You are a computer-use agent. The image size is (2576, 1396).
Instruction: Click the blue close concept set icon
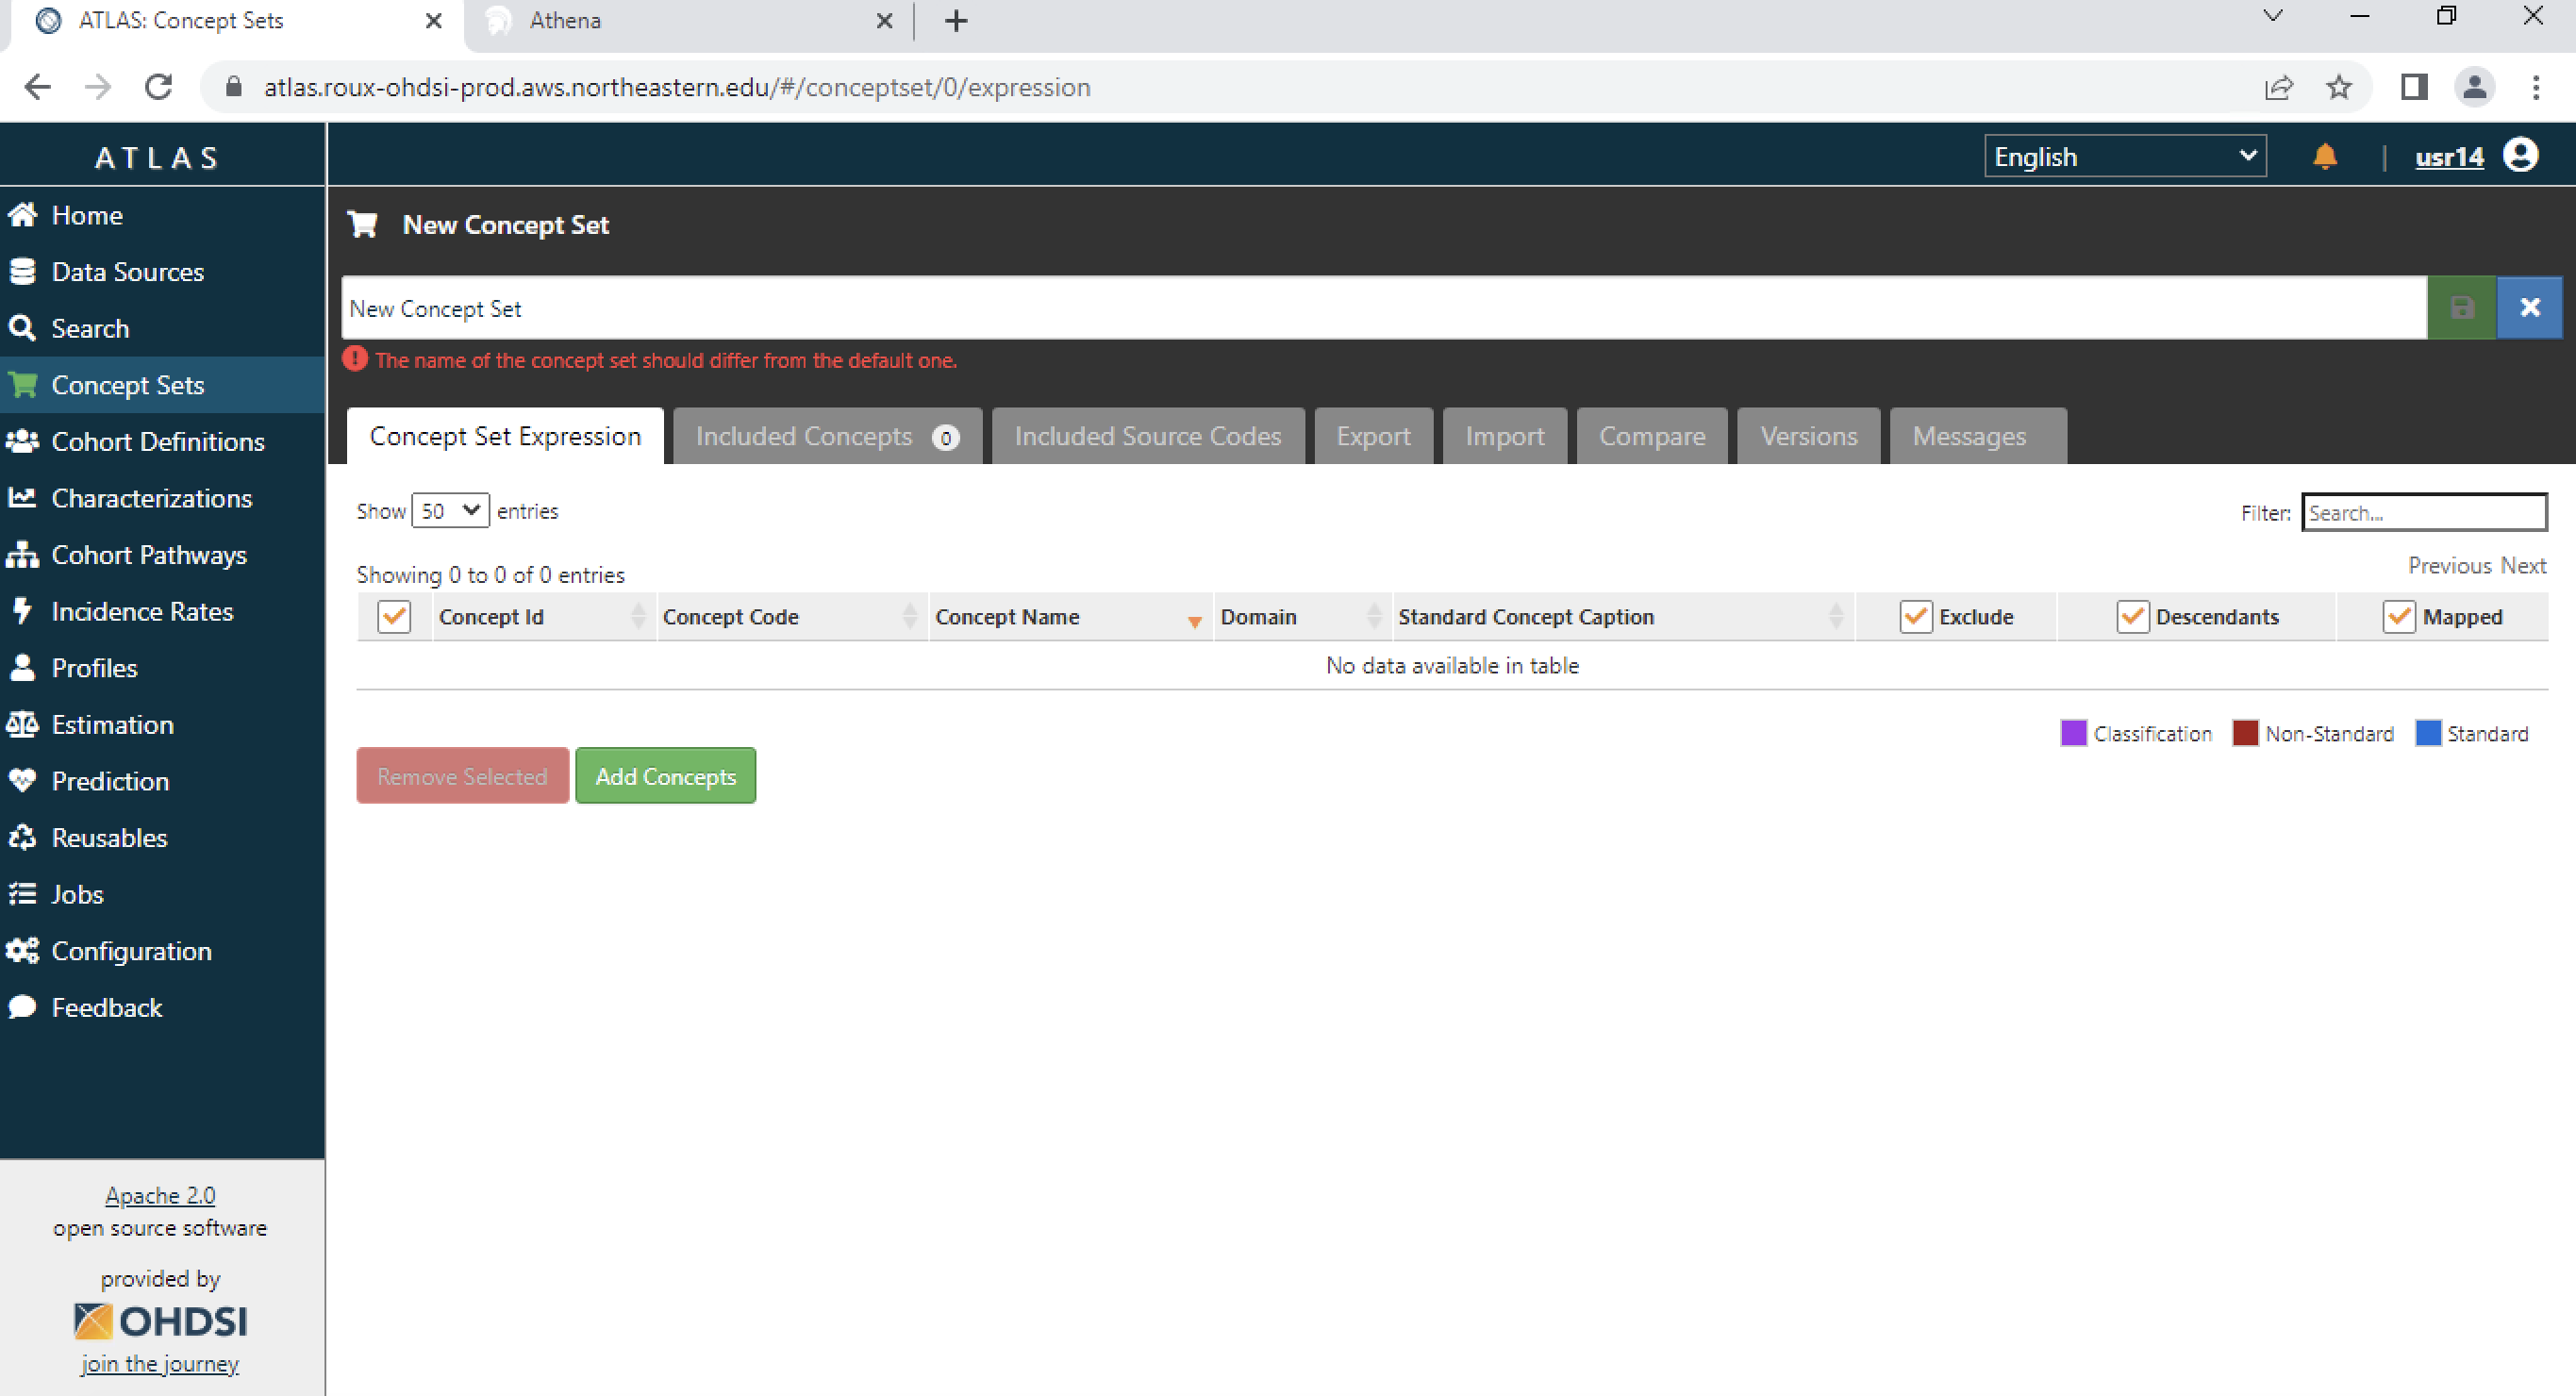pos(2529,308)
